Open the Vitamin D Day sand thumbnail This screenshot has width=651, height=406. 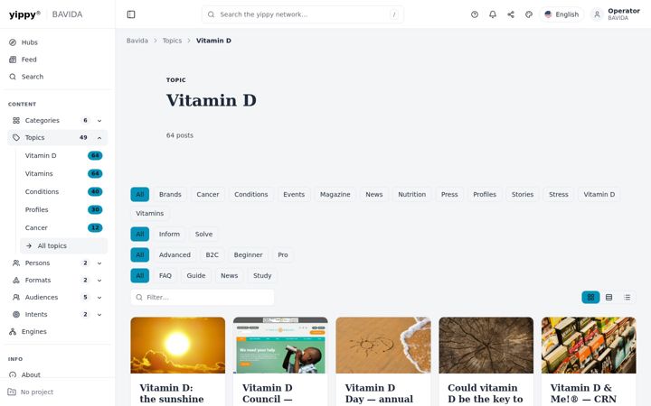[383, 345]
